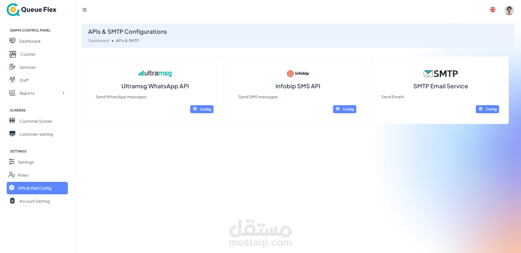The height and width of the screenshot is (253, 521).
Task: Toggle the hamburger sidebar menu
Action: [x=85, y=10]
